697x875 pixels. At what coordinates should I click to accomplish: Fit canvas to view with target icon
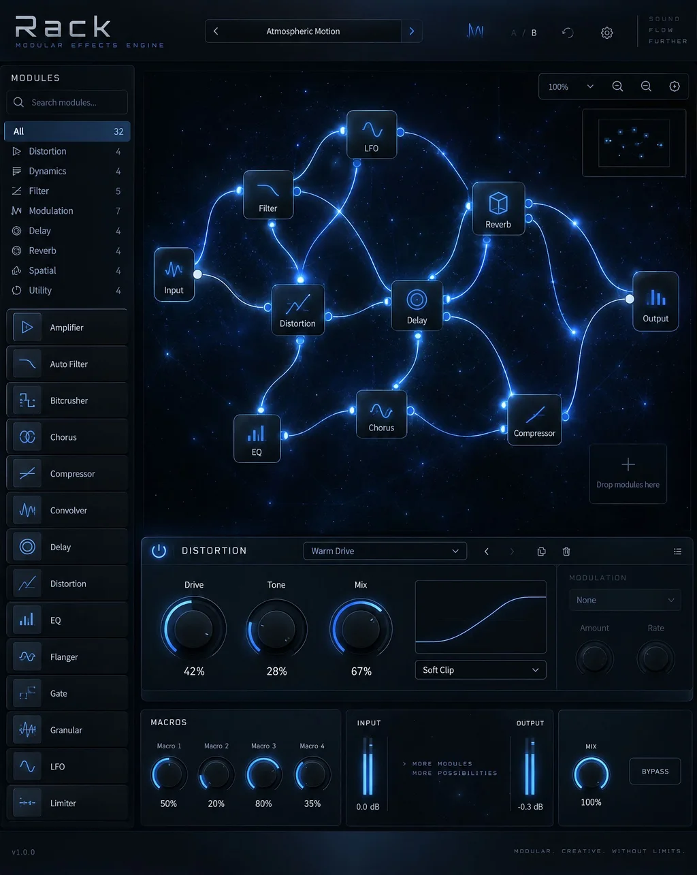(x=675, y=86)
